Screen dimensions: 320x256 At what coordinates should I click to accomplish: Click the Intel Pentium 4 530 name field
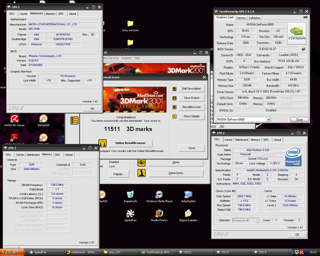pyautogui.click(x=258, y=150)
